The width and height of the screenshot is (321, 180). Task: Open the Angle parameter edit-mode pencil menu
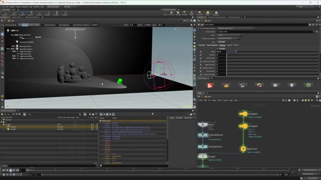[x=201, y=51]
